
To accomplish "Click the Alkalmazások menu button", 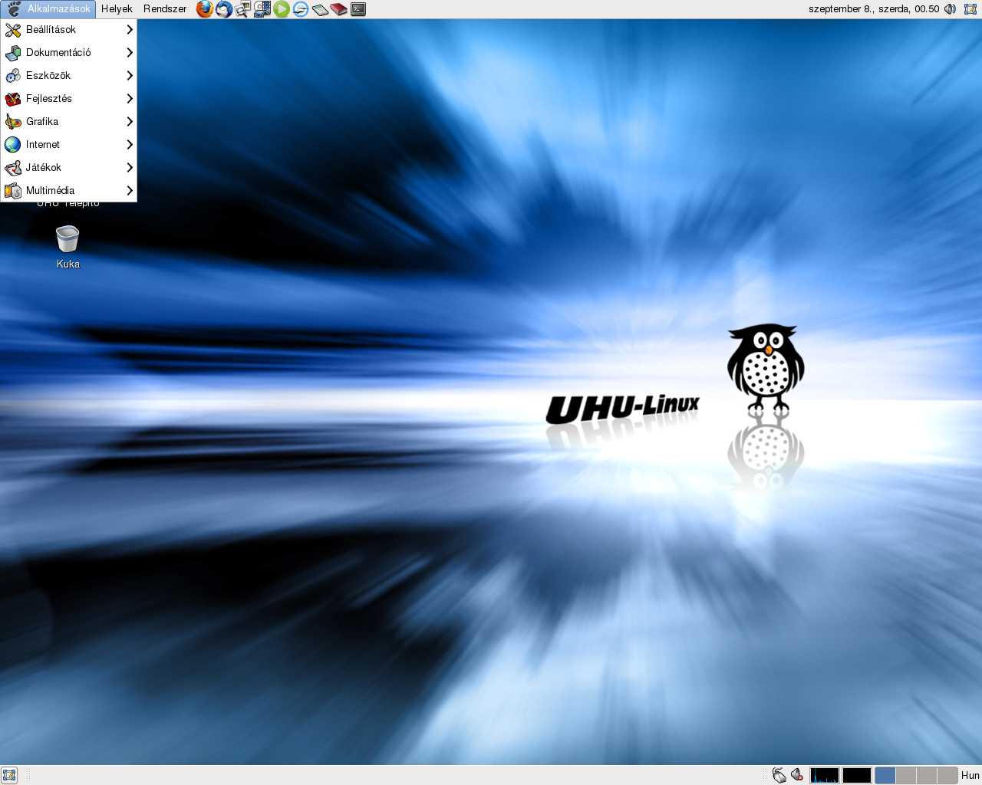I will coord(49,9).
